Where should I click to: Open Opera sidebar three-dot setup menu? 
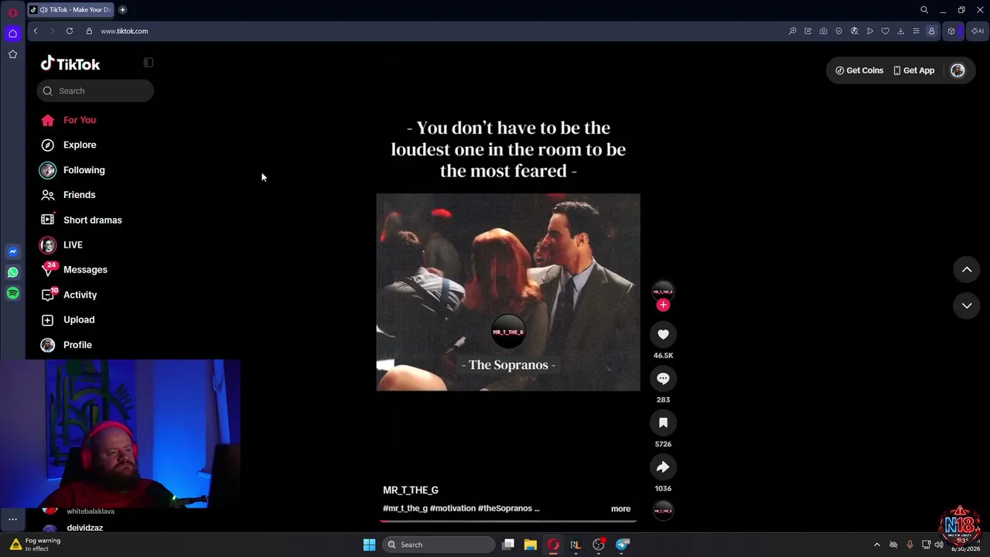click(12, 520)
